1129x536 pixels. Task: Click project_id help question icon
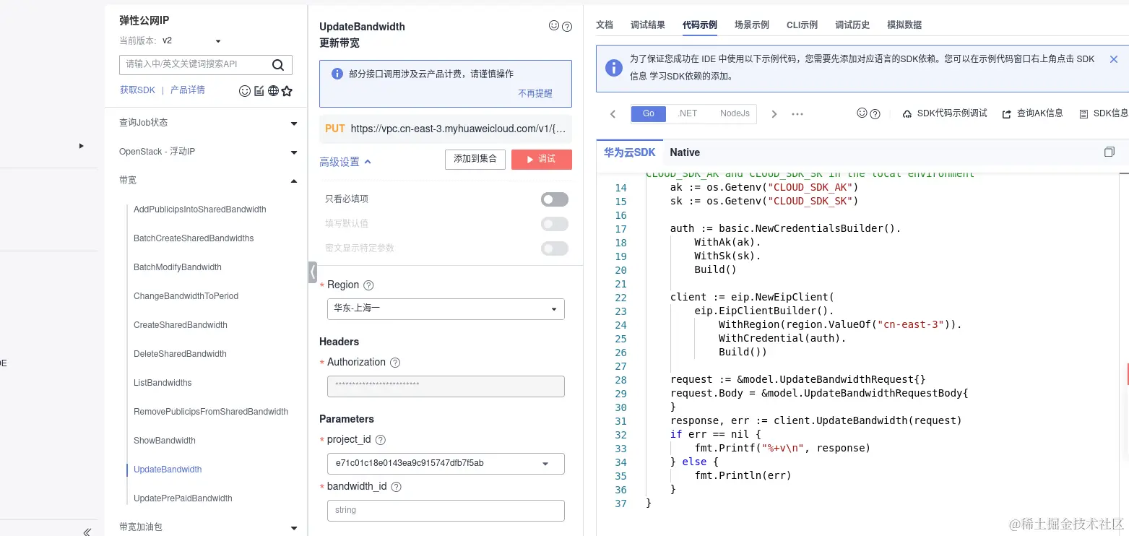click(381, 440)
